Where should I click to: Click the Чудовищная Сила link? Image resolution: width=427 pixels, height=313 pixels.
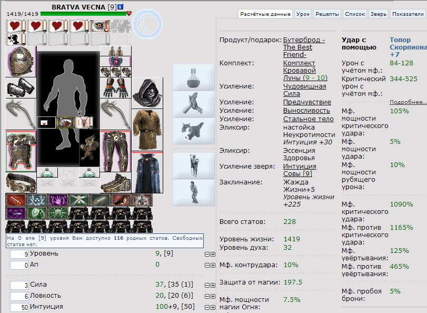point(305,90)
